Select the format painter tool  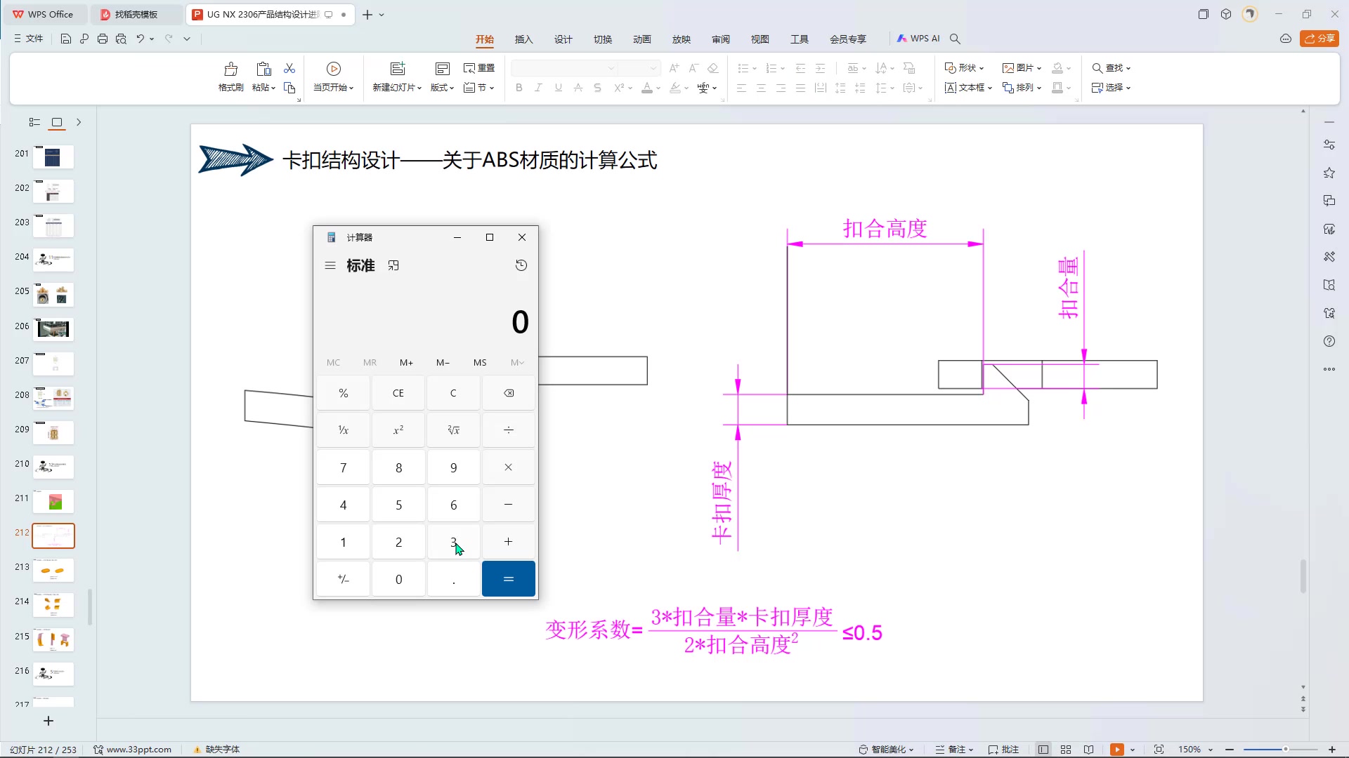tap(230, 77)
